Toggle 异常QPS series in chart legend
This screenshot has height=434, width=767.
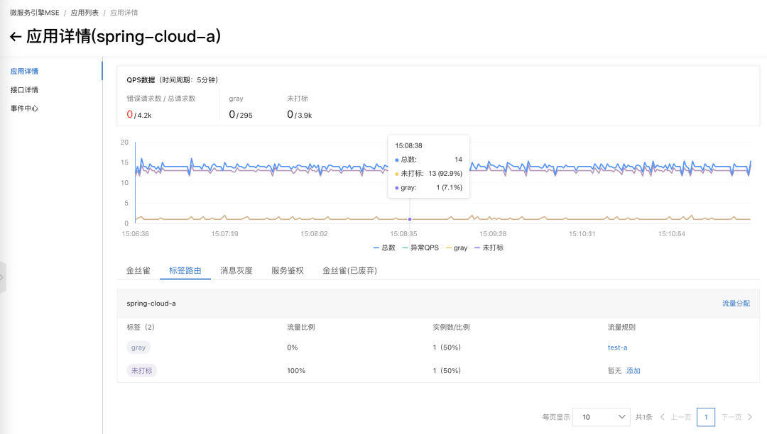click(420, 247)
